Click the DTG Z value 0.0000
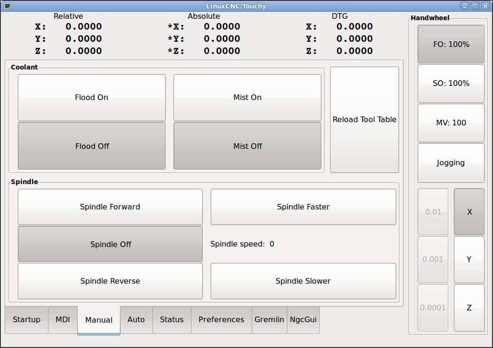 pos(355,51)
